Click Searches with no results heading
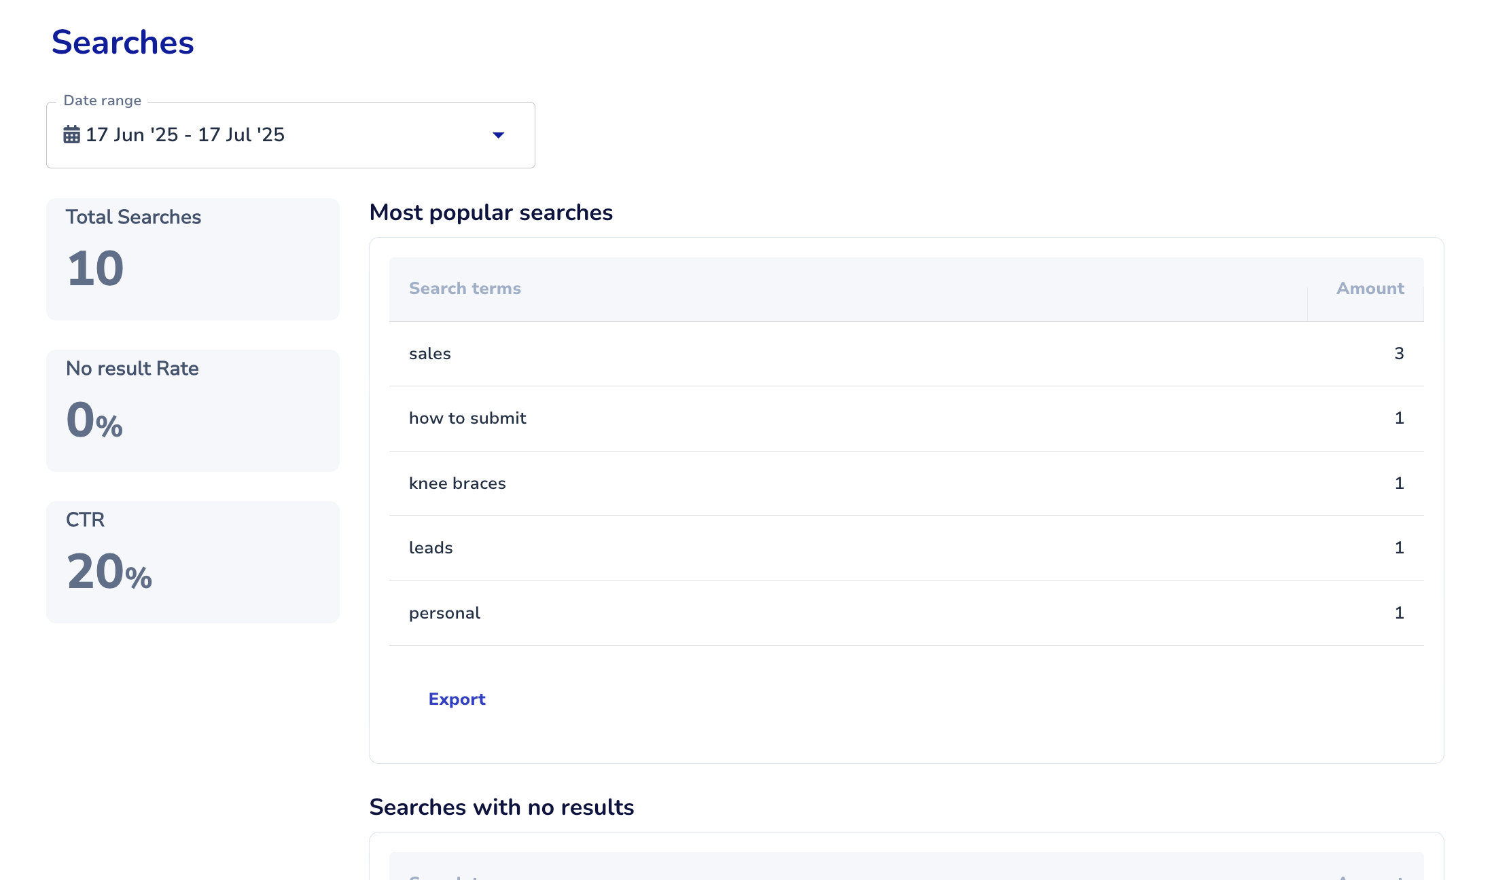The image size is (1492, 880). tap(501, 807)
